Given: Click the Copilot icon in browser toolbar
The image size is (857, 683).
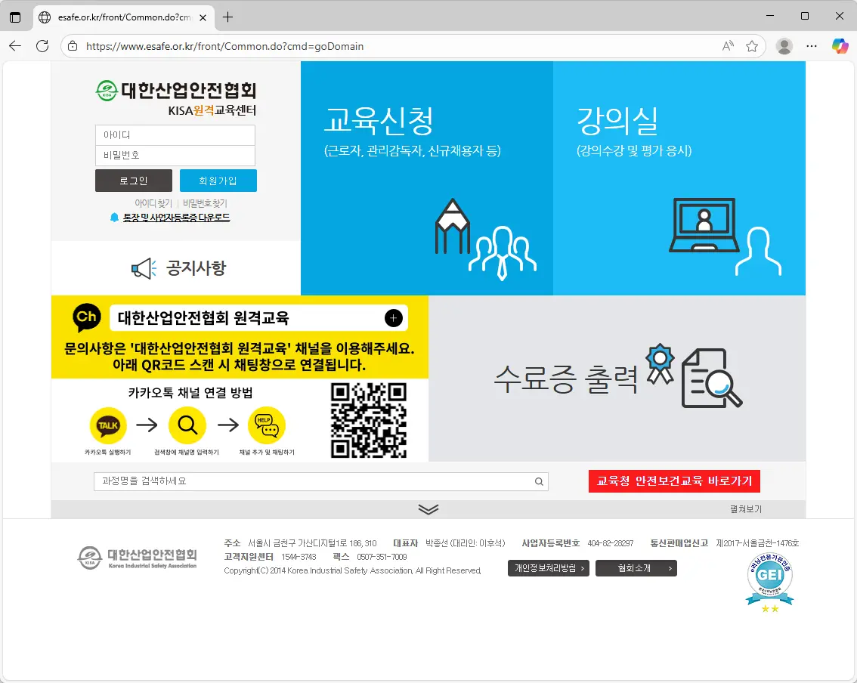Looking at the screenshot, I should (840, 46).
